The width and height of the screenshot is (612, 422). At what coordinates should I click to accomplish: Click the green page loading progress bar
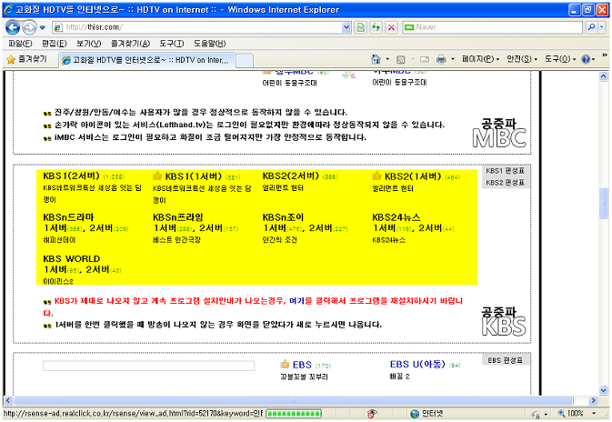(294, 414)
